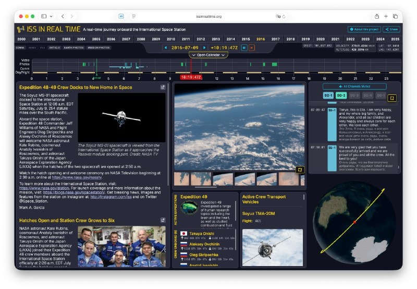Toggle the SG-4 channel
417x289 pixels.
pyautogui.click(x=367, y=95)
